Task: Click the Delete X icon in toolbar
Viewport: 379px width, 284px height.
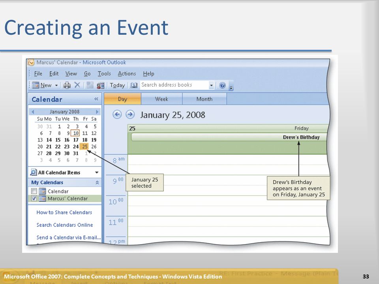Action: [77, 85]
